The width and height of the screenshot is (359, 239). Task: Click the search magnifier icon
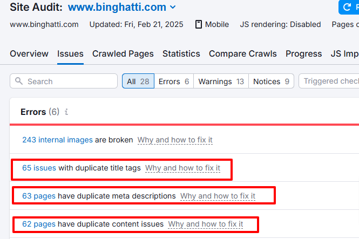coord(19,81)
